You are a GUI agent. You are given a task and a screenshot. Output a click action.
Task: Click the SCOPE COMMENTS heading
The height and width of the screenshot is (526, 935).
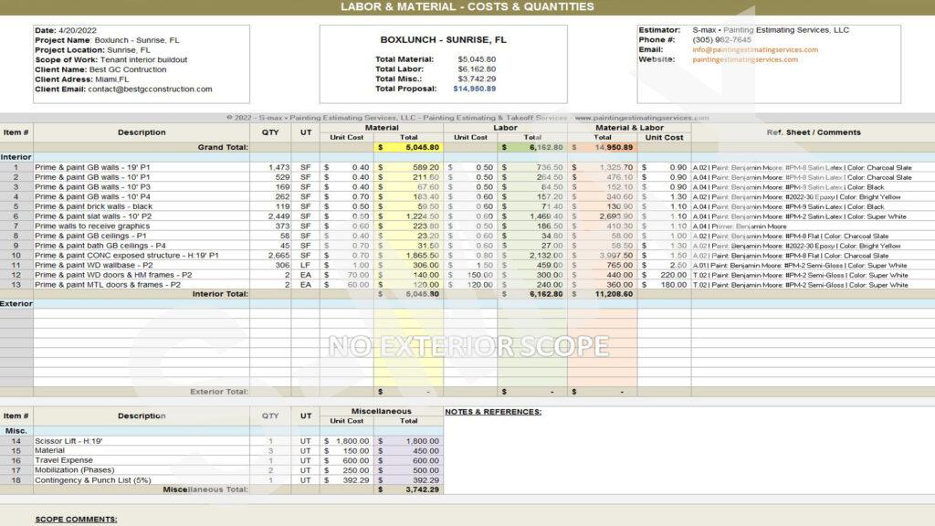(76, 520)
